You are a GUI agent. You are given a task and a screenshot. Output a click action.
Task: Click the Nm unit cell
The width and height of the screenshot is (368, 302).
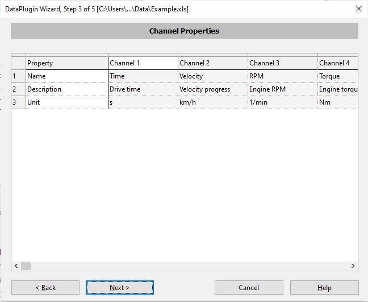[337, 102]
